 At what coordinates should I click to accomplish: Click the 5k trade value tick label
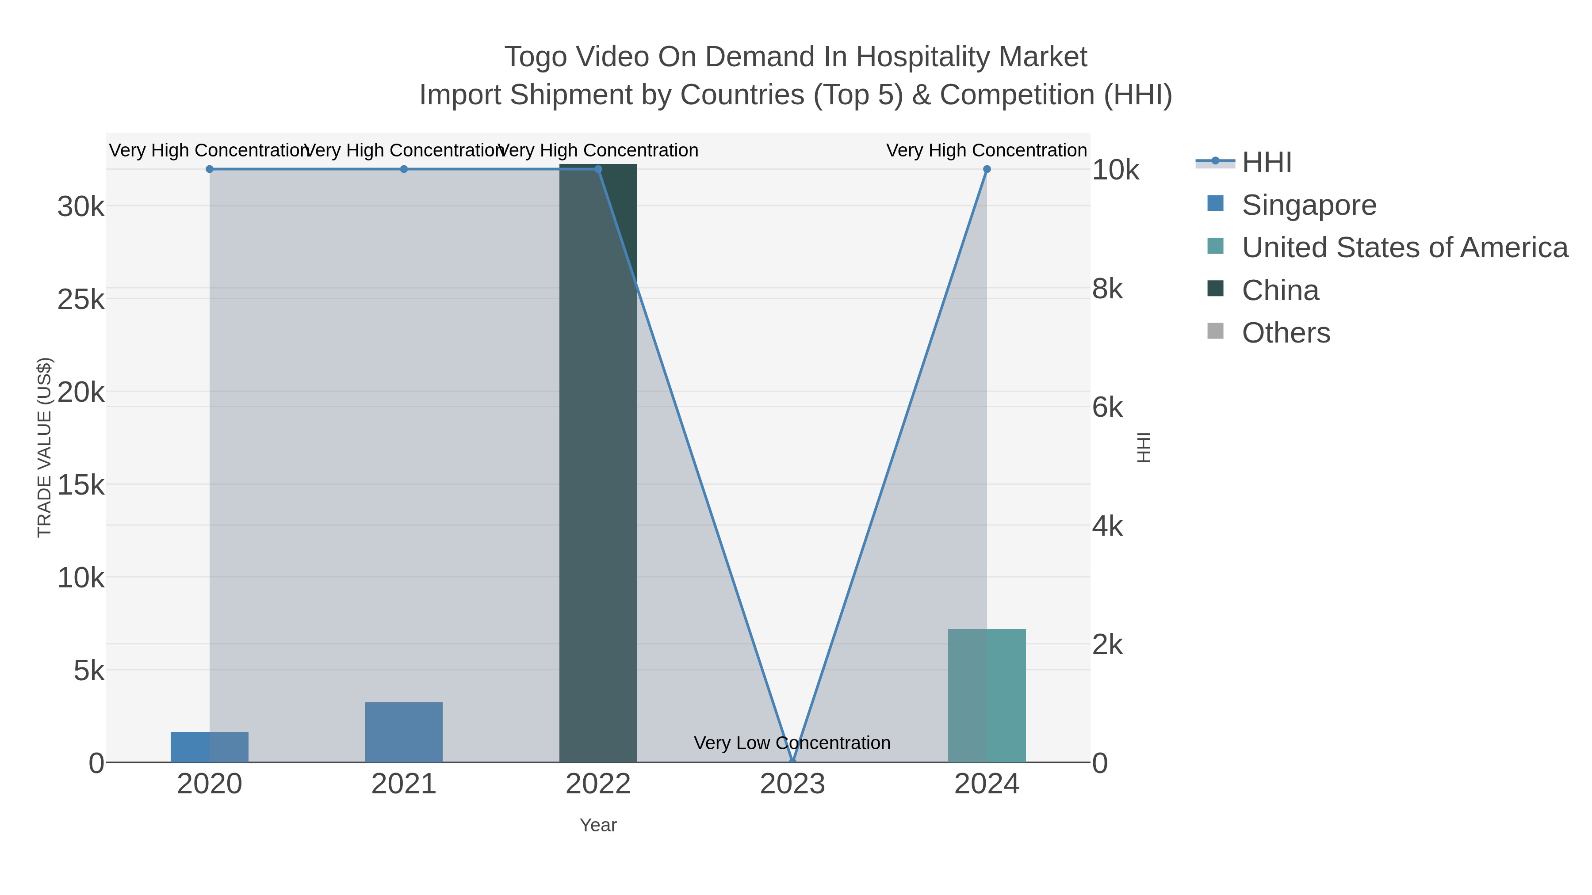point(89,670)
